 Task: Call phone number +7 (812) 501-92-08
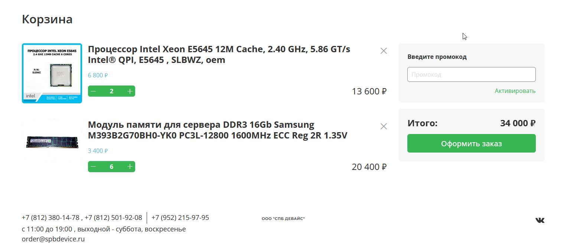pos(113,217)
